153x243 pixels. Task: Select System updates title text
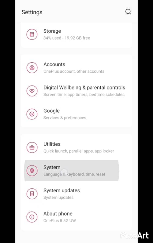click(62, 190)
